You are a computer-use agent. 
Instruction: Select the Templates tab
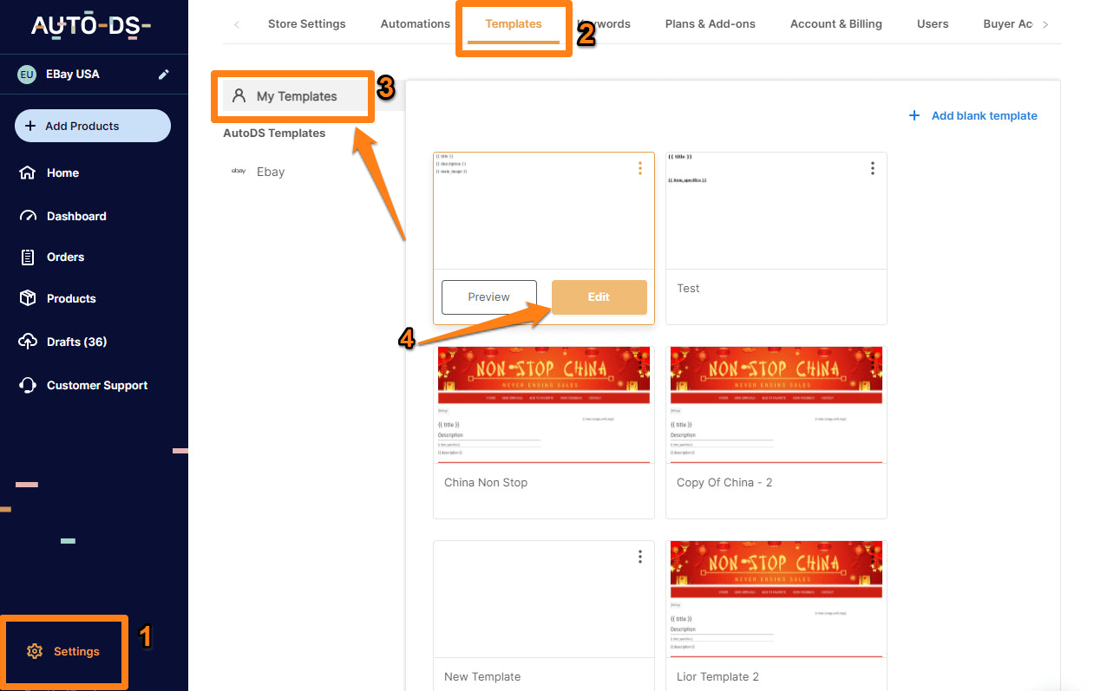point(514,23)
